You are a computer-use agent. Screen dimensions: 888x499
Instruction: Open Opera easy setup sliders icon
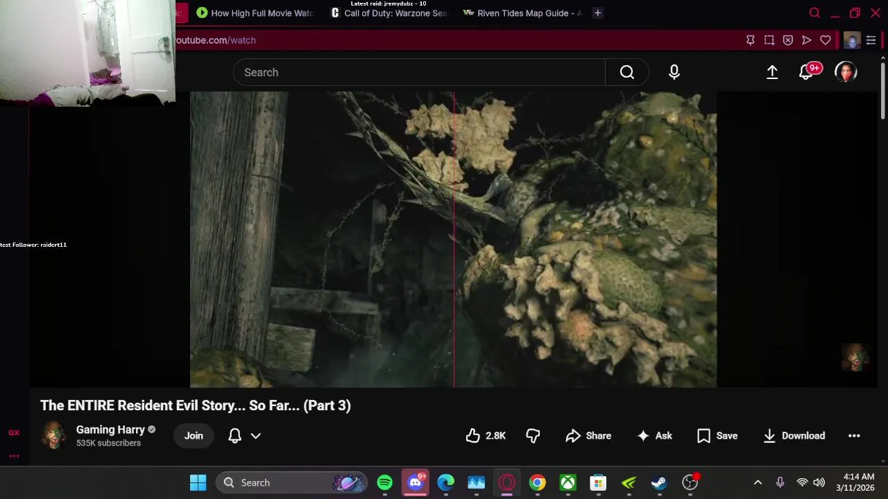tap(871, 40)
